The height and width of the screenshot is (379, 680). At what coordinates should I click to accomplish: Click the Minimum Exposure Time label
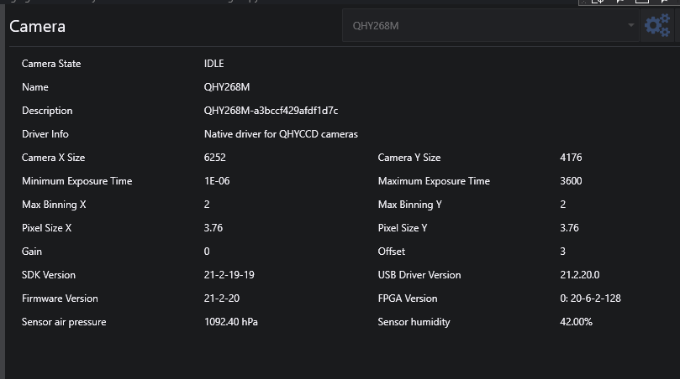pos(77,181)
